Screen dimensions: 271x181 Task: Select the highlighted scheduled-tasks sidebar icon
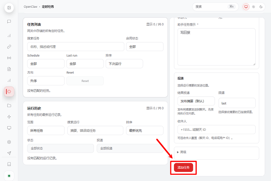(x=9, y=91)
